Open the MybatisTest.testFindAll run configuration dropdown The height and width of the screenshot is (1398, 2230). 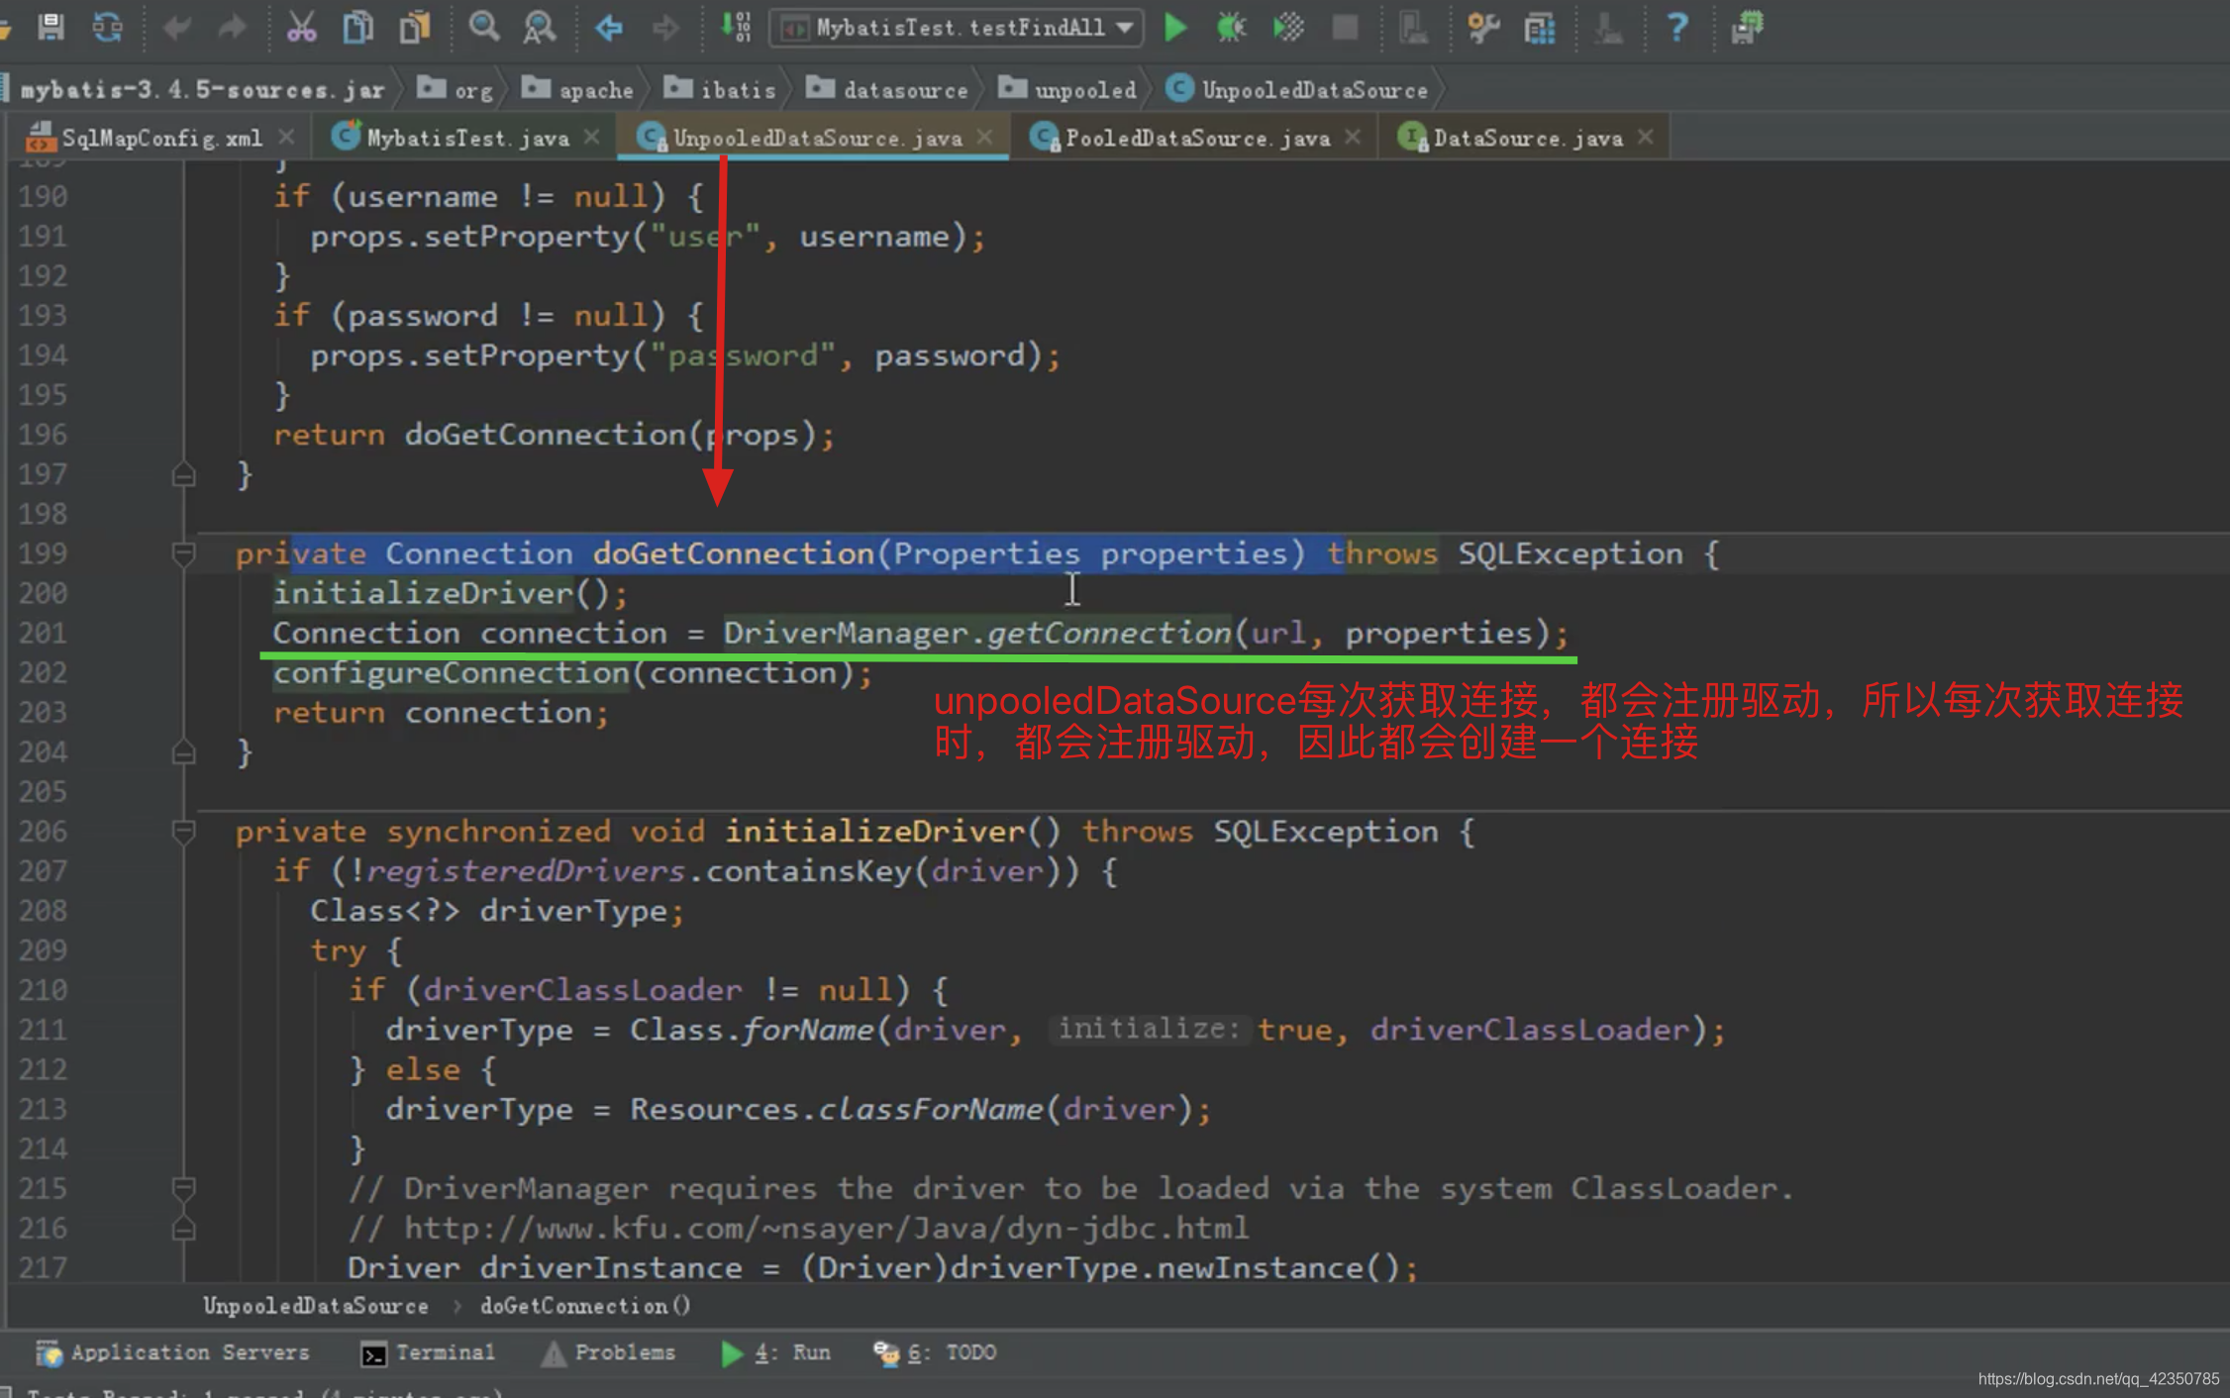point(957,28)
